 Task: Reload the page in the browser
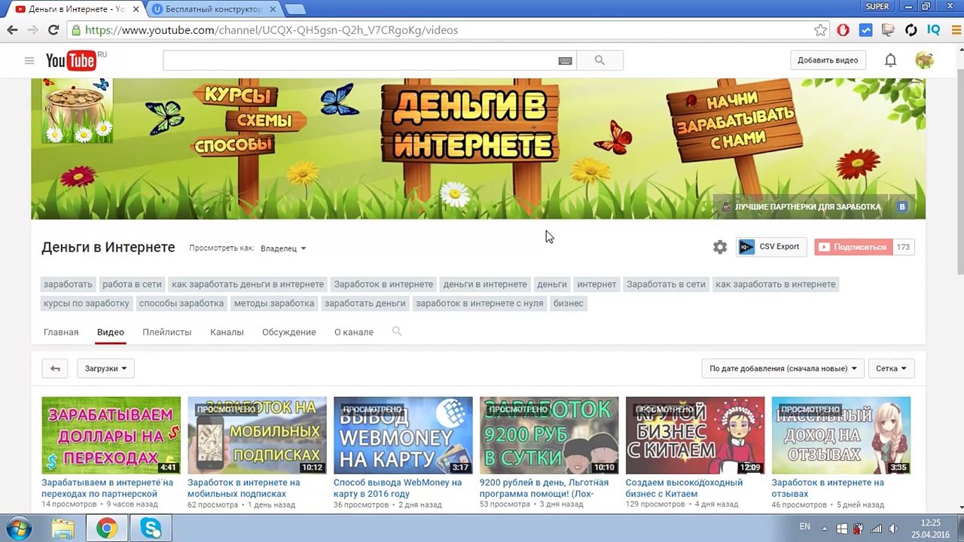pos(53,30)
